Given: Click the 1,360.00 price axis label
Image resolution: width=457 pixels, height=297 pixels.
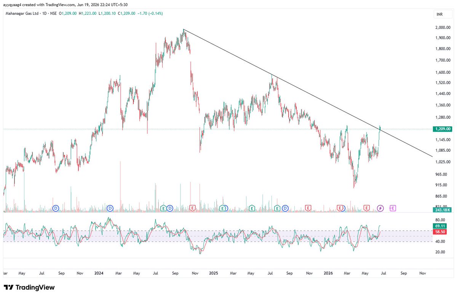Looking at the screenshot, I should point(443,105).
